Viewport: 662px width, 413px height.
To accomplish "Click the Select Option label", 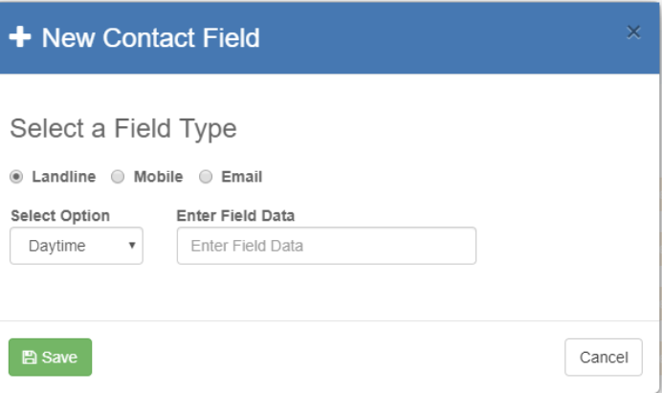I will pyautogui.click(x=60, y=216).
